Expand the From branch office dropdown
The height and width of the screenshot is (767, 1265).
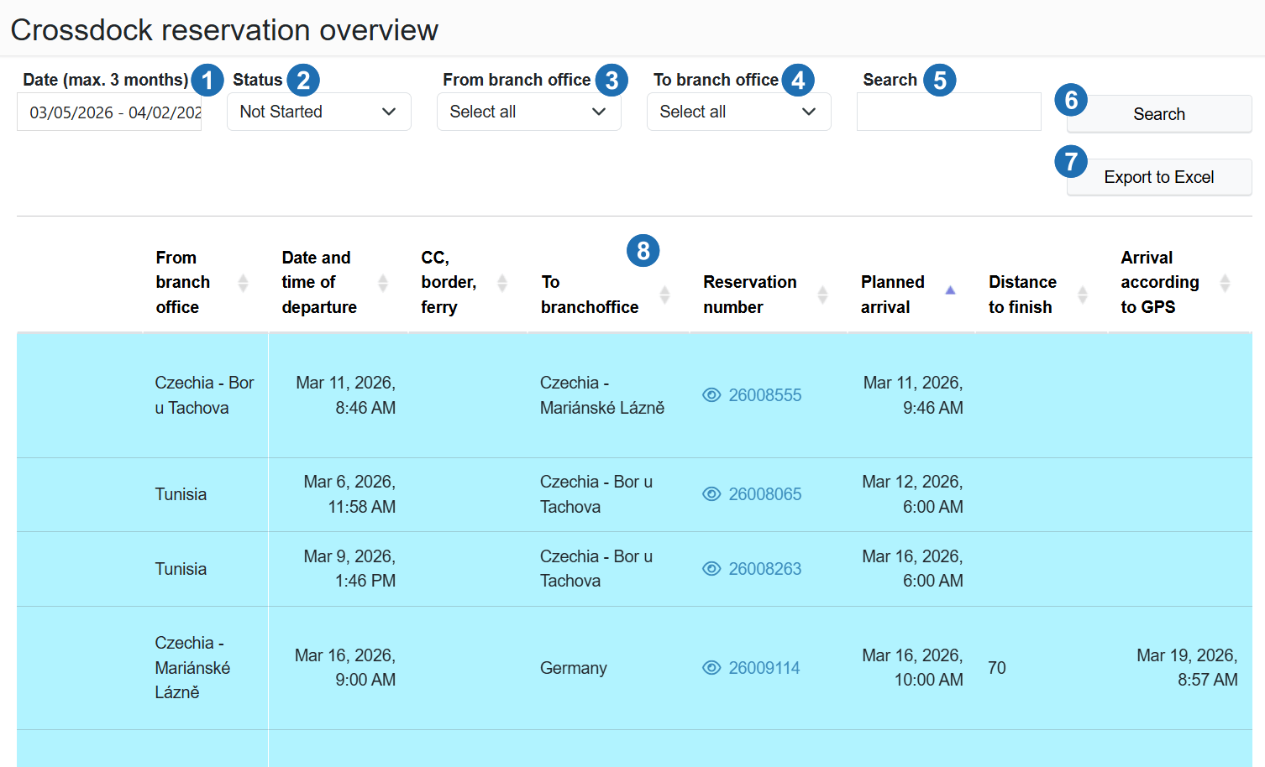[528, 112]
